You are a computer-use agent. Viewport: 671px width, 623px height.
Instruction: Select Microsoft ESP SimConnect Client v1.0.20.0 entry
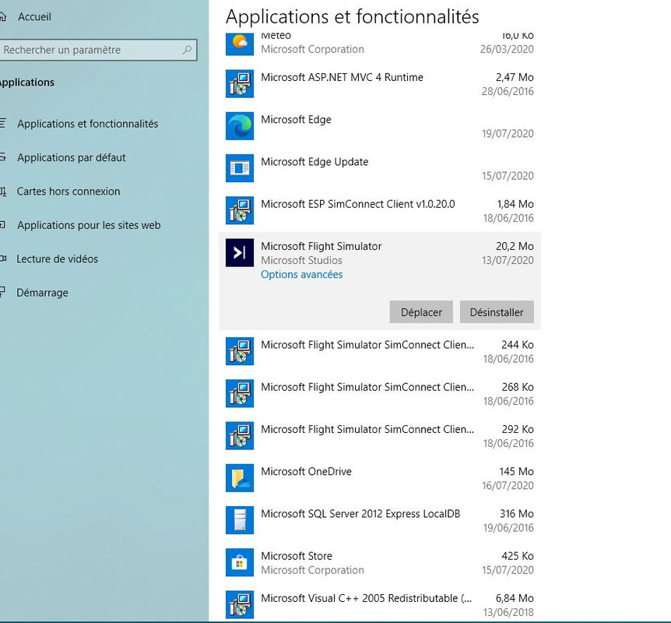pos(358,204)
